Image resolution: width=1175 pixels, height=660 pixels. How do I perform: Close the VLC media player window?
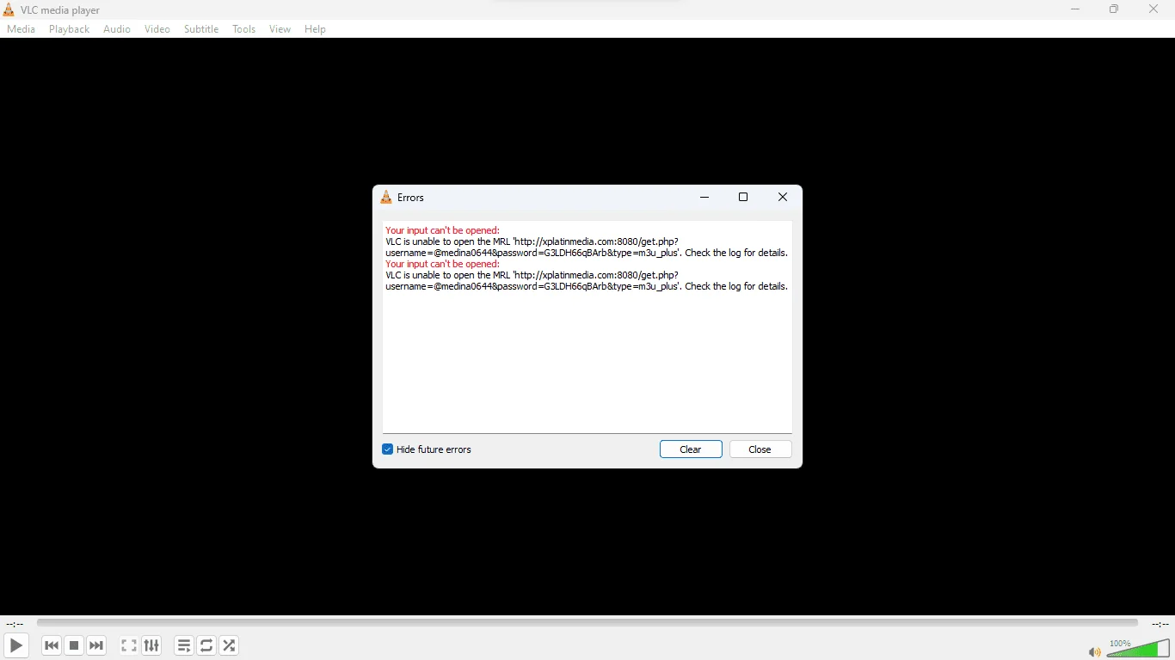click(1153, 9)
